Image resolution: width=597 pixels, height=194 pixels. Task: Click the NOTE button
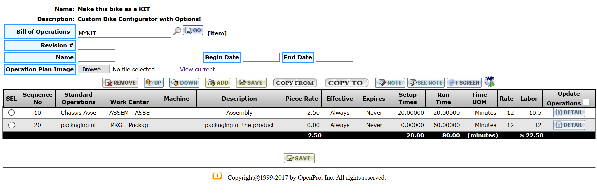click(x=390, y=83)
